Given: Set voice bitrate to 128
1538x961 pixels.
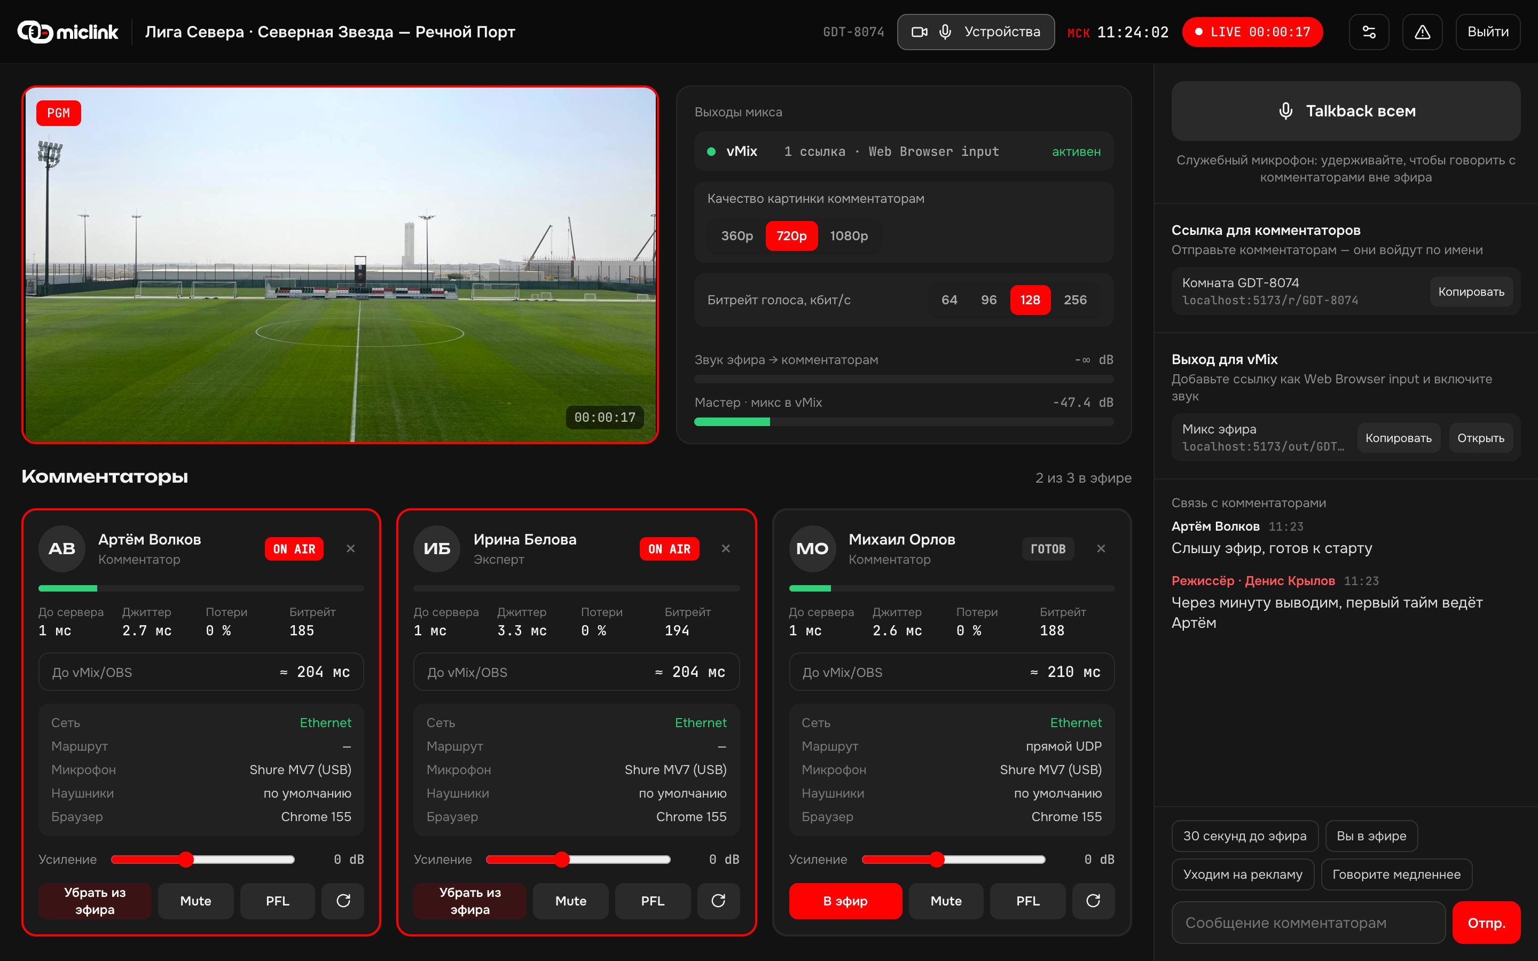Looking at the screenshot, I should (1030, 300).
